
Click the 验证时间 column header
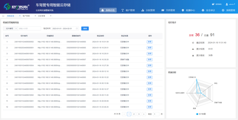click(x=100, y=36)
